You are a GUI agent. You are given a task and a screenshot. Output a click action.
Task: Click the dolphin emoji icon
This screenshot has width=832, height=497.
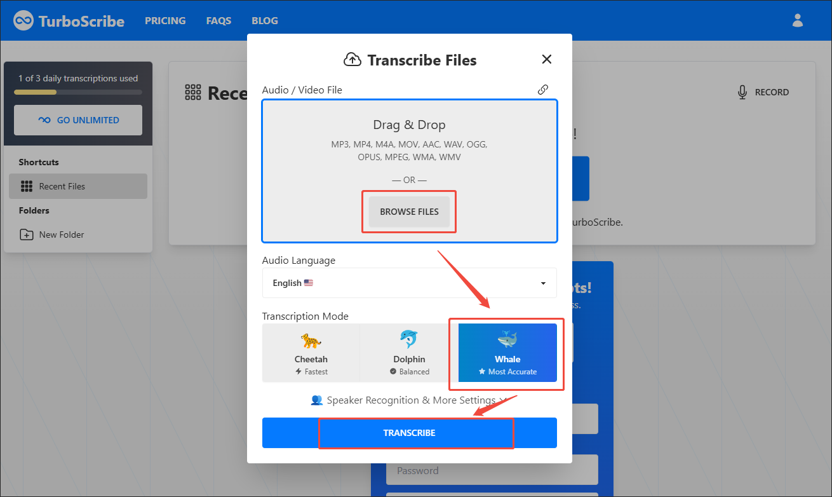tap(409, 339)
